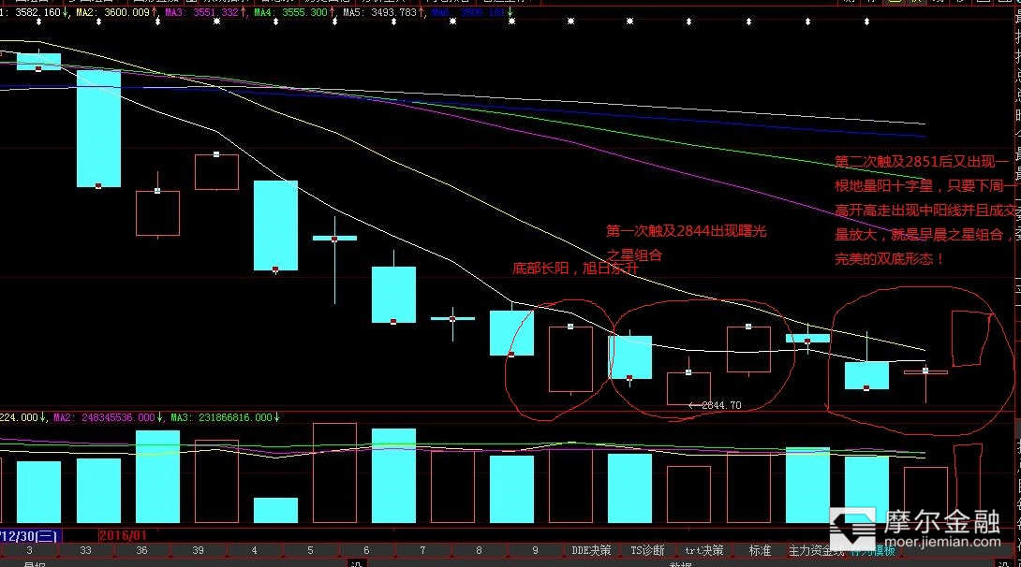Viewport: 1021px width, 567px height.
Task: Open the TS诊断 tab
Action: click(x=647, y=551)
